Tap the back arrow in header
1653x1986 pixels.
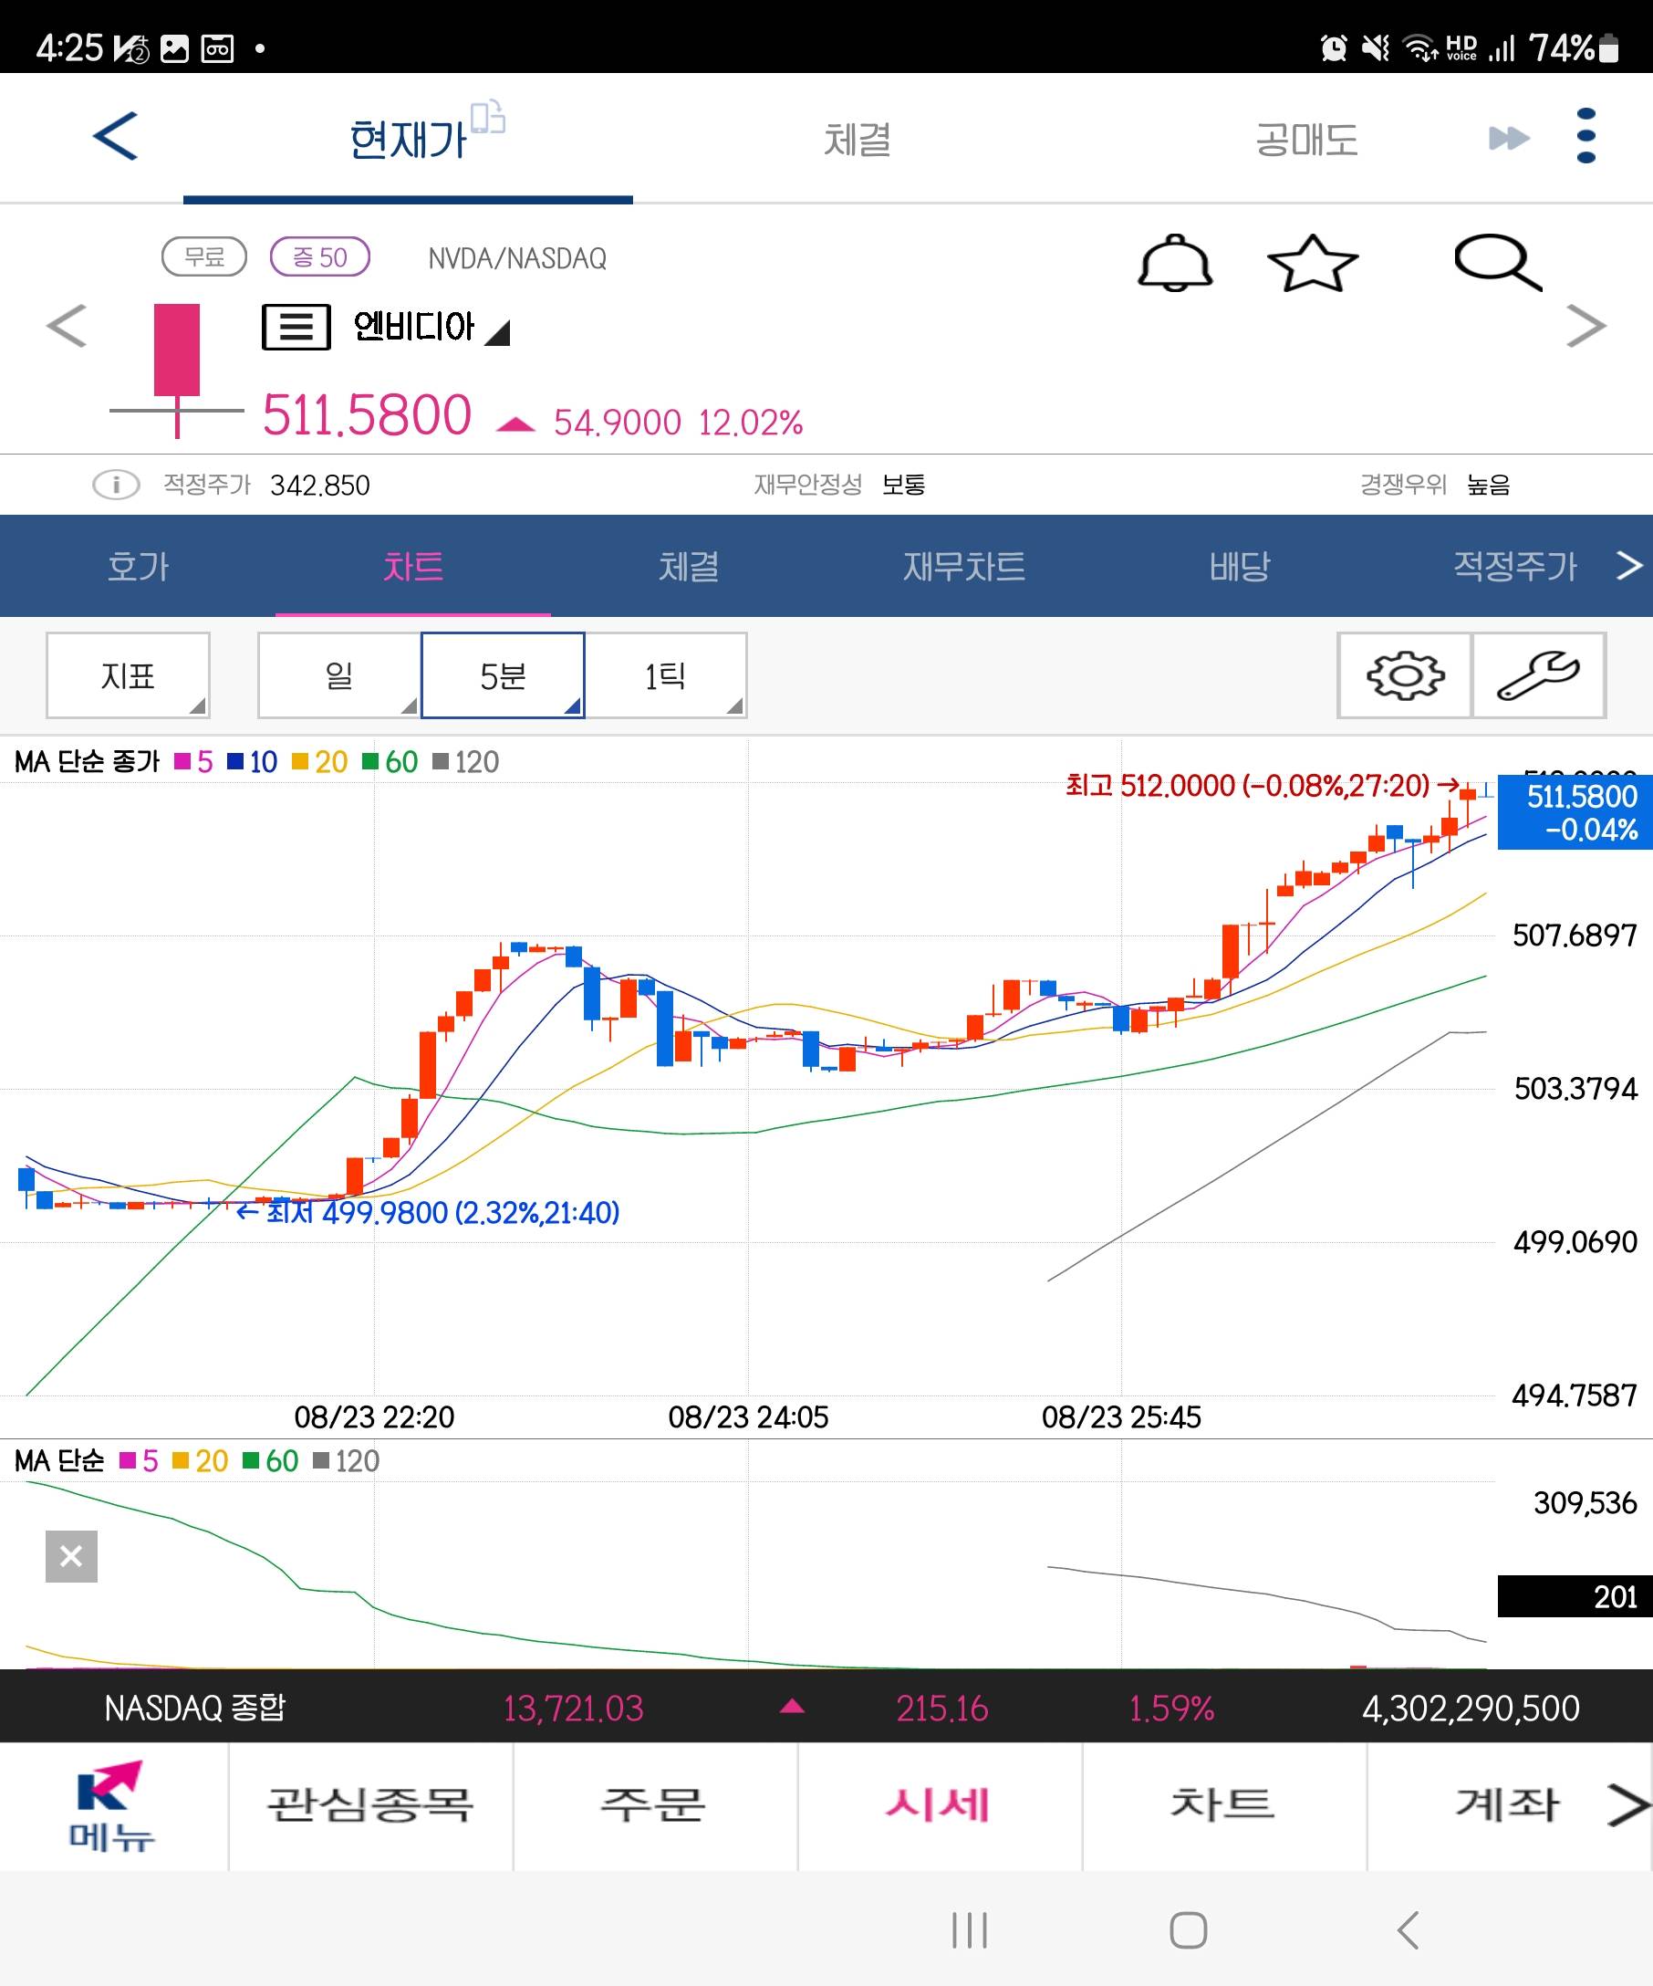coord(115,136)
